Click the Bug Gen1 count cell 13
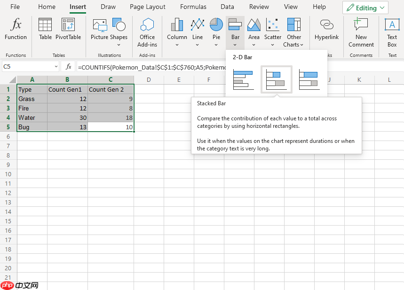404x290 pixels. click(68, 127)
